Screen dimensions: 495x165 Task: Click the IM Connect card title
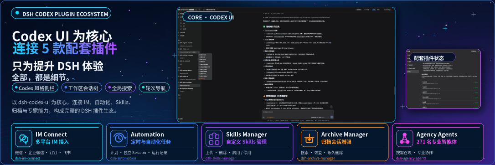51,134
